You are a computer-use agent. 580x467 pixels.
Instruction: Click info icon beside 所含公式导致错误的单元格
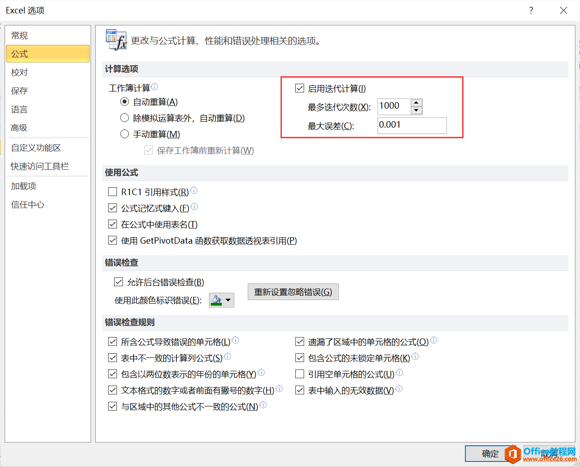tap(236, 340)
